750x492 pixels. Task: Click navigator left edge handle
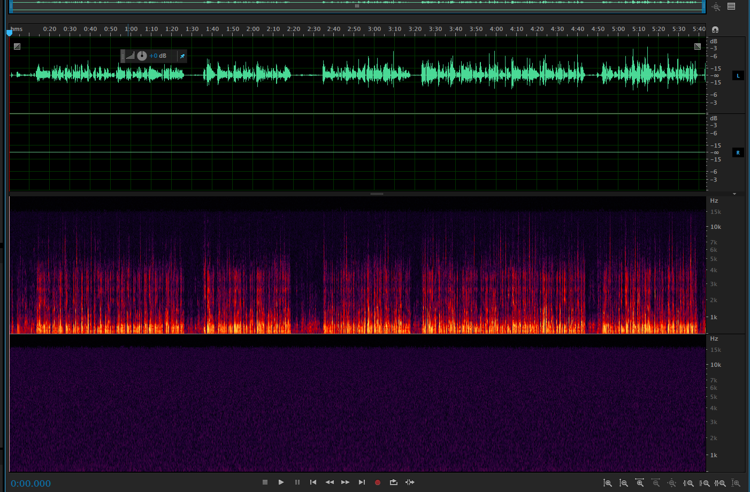(11, 6)
